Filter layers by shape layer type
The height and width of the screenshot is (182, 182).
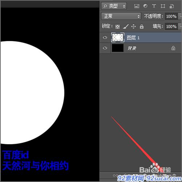coord(163,6)
